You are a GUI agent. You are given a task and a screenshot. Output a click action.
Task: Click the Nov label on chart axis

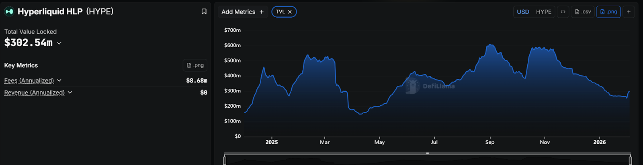coord(545,142)
